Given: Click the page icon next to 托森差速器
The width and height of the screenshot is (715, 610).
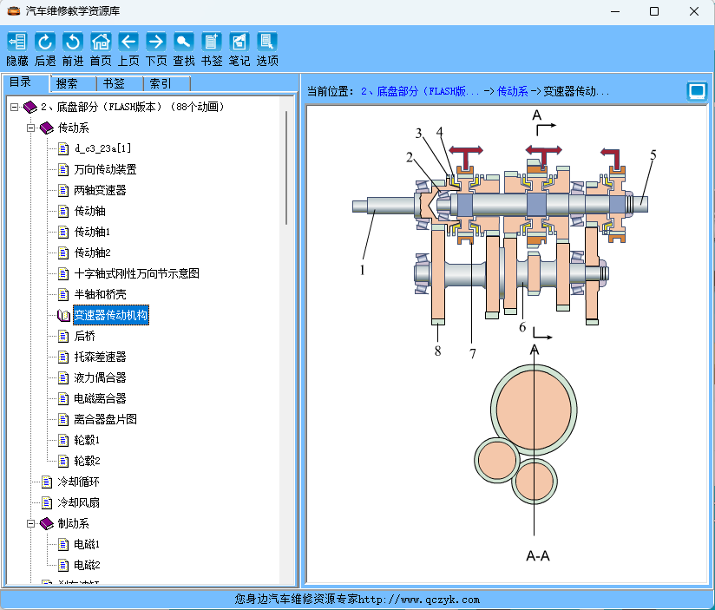Looking at the screenshot, I should pyautogui.click(x=63, y=357).
